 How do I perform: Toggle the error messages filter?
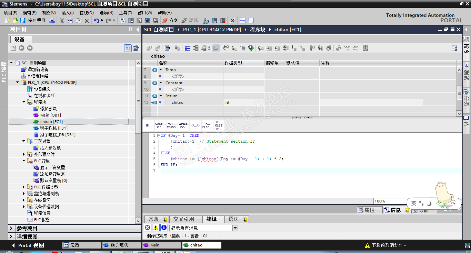click(148, 228)
